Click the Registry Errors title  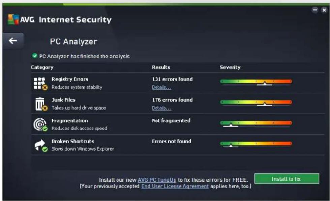tap(70, 79)
